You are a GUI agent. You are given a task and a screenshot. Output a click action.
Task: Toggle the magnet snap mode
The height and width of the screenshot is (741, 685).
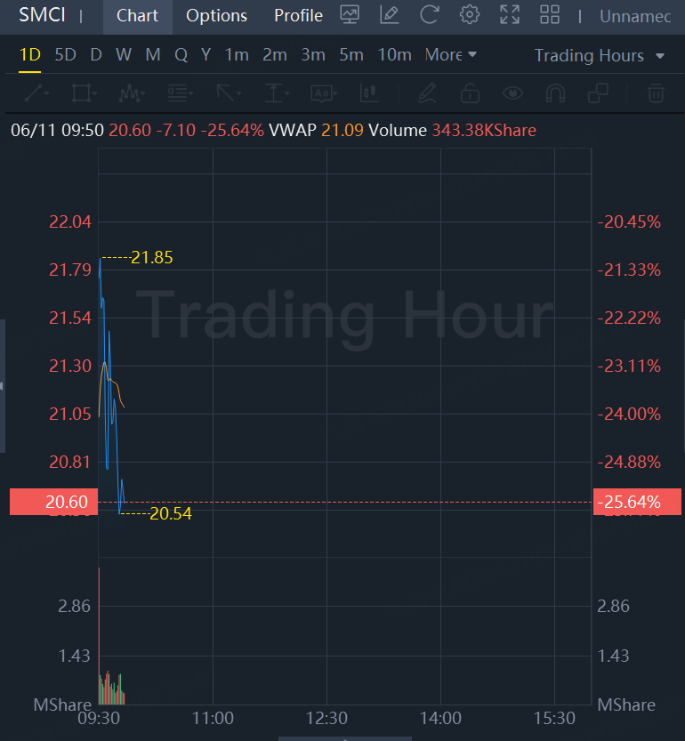click(555, 93)
